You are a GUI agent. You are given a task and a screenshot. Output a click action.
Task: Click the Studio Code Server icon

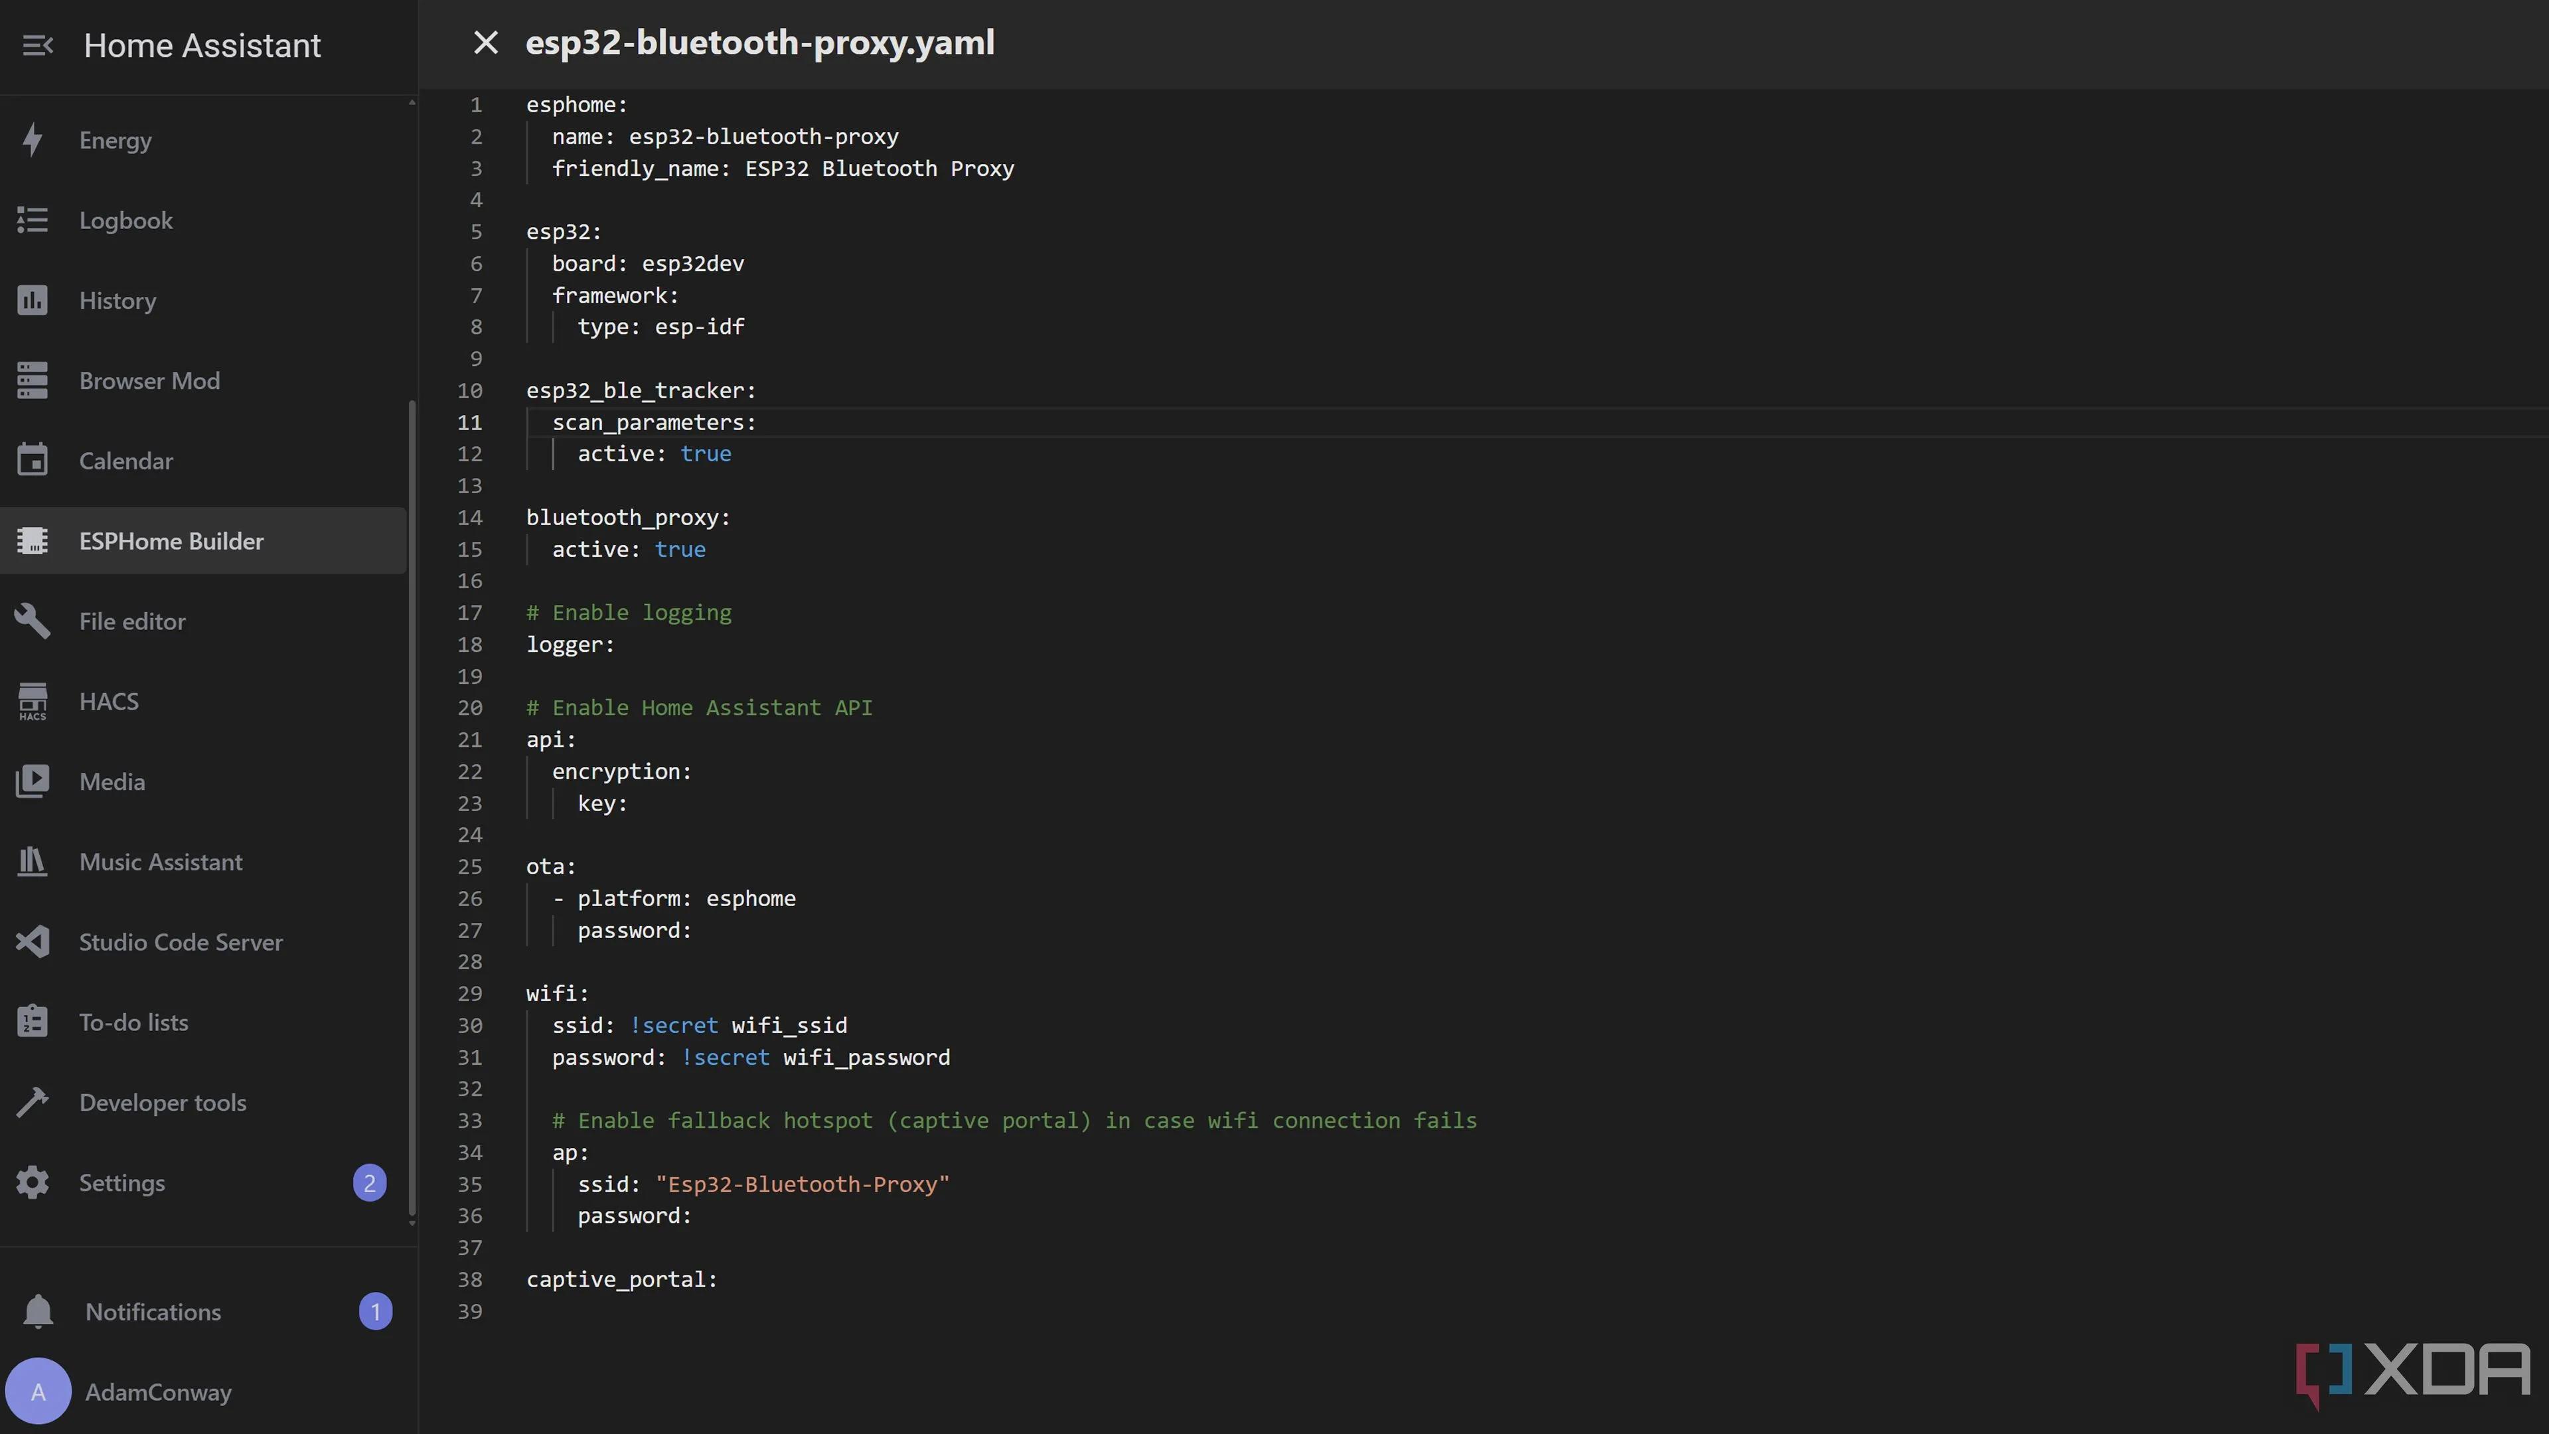tap(33, 941)
